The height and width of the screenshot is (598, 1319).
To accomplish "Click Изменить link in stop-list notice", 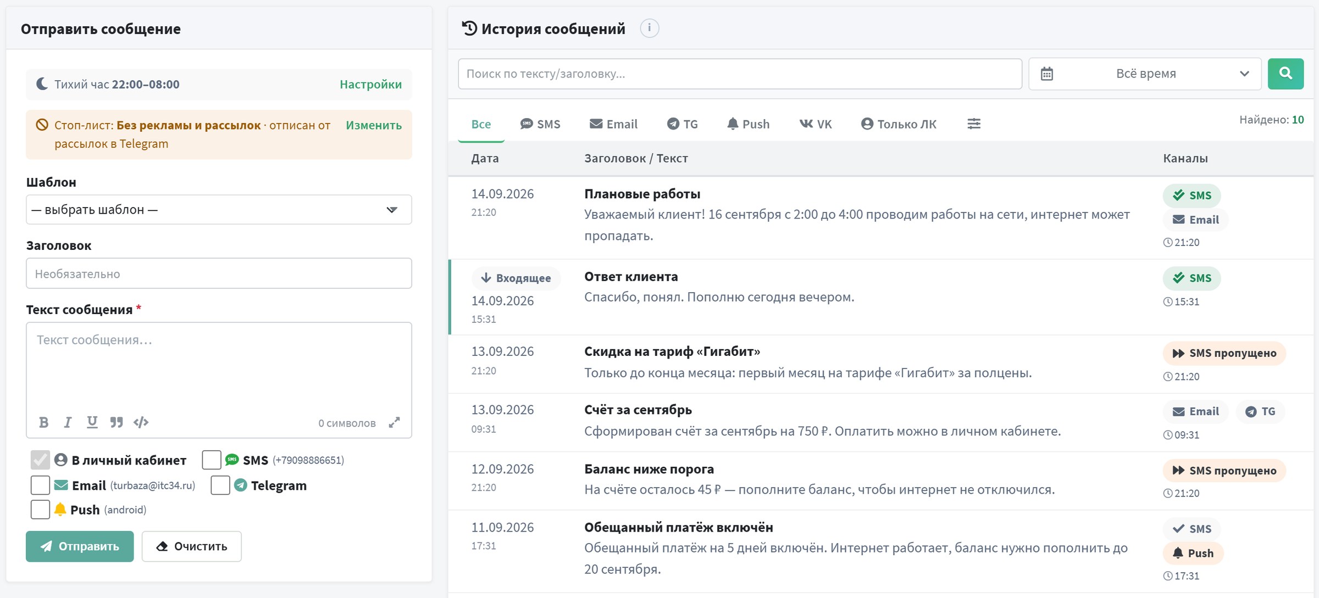I will (374, 125).
